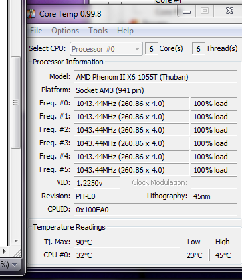Screen dimensions: 242x280
Task: Click the Platform field Socket AM3
Action: click(x=155, y=90)
